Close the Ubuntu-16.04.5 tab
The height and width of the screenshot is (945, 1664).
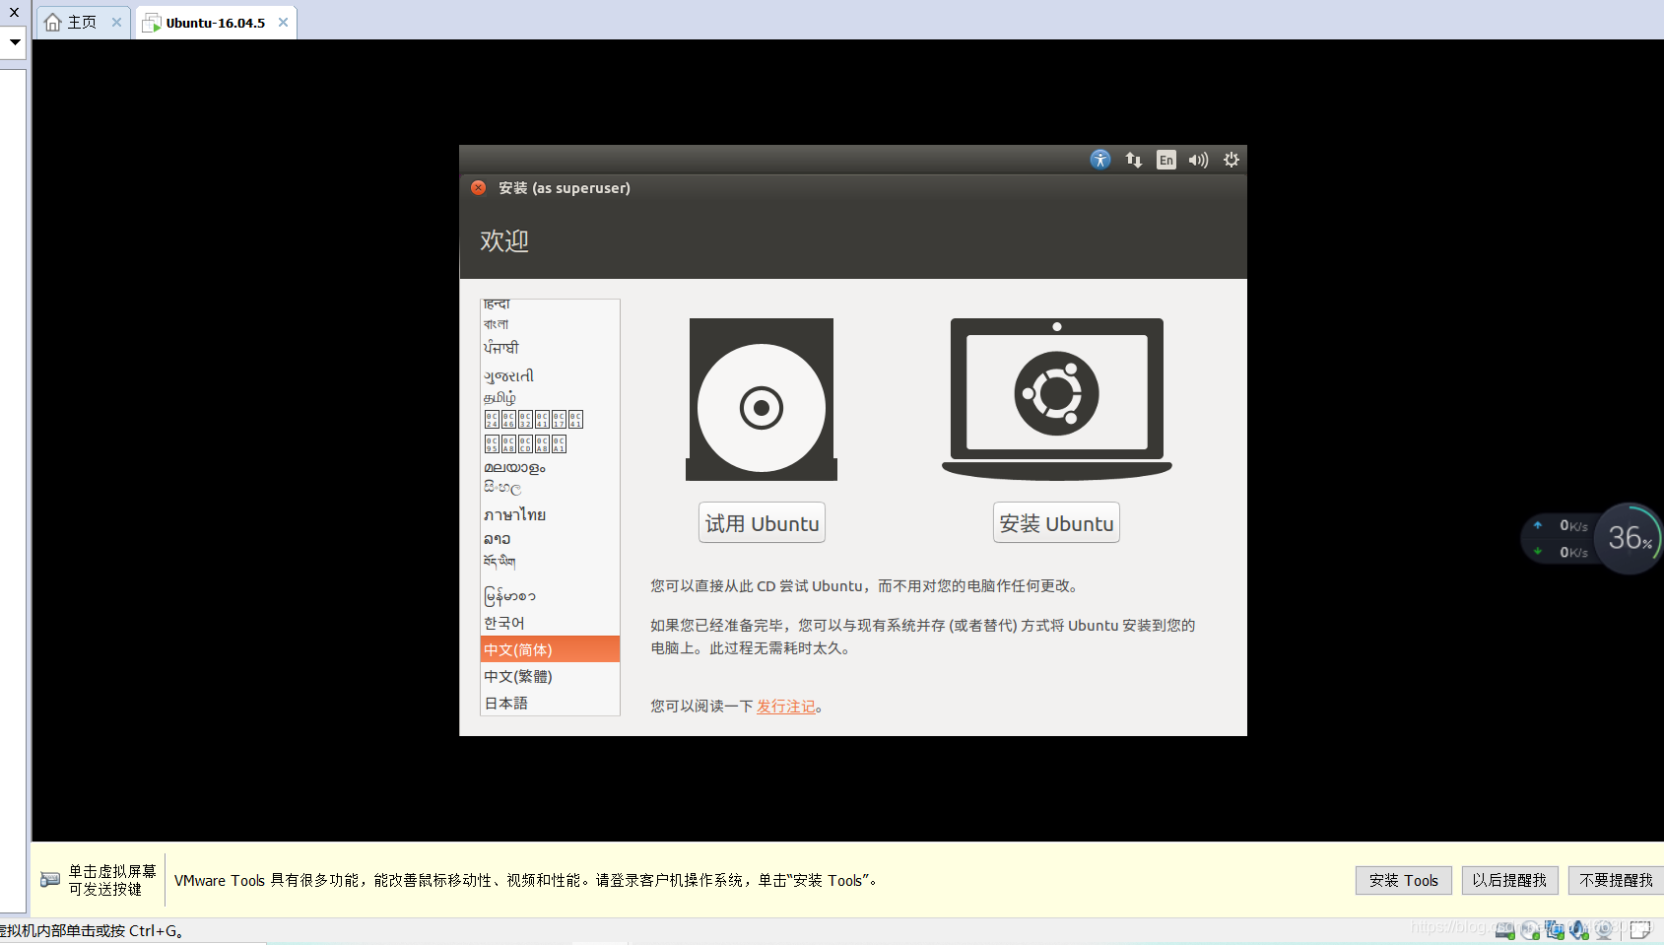[283, 22]
